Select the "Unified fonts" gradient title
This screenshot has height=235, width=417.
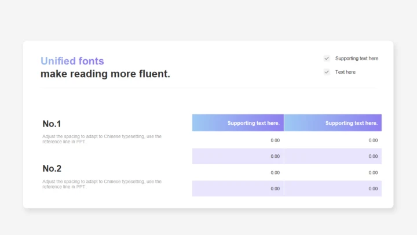coord(72,61)
